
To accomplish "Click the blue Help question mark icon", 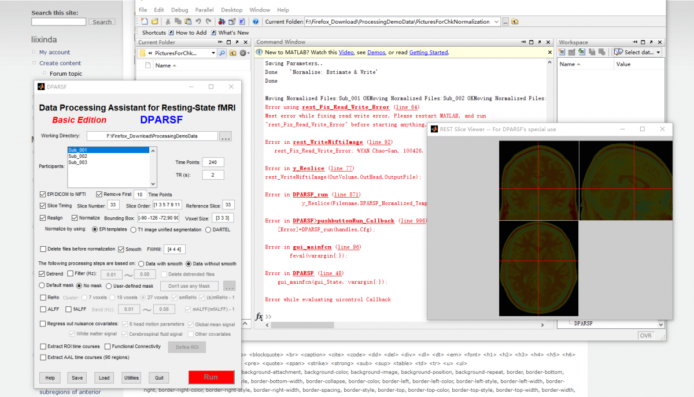I will [x=256, y=21].
